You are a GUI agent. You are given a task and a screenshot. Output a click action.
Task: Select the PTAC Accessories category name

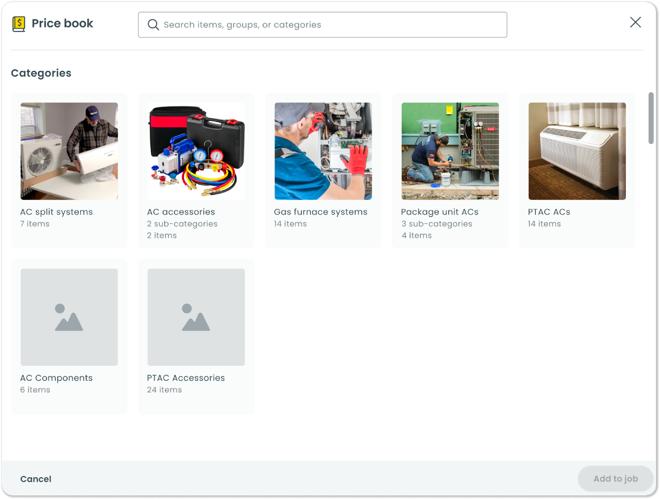coord(186,378)
